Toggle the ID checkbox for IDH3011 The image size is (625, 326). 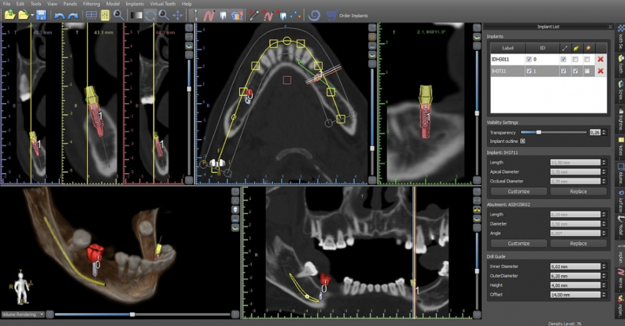(529, 60)
